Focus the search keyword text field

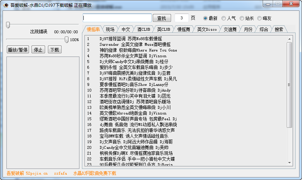[117, 18]
